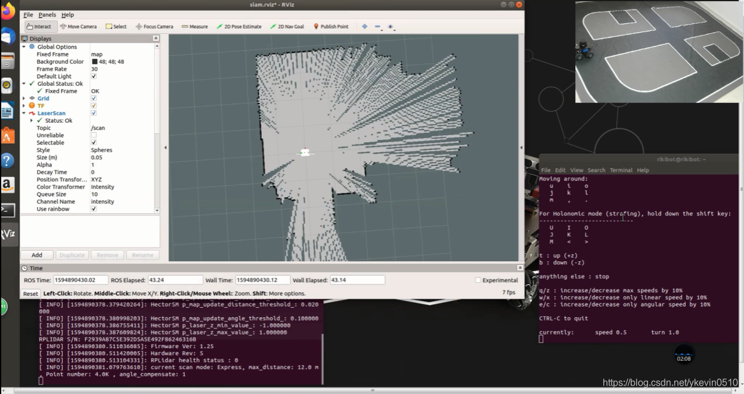Toggle the Grid display checkbox
Screen dimensions: 744x394
click(94, 98)
